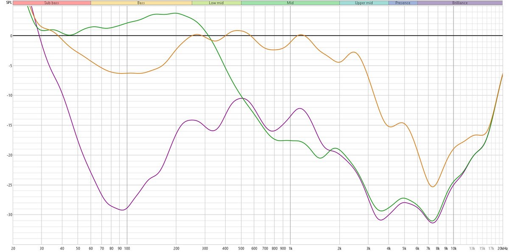This screenshot has width=509, height=252.
Task: Select the Low mid frequency band
Action: [x=216, y=3]
